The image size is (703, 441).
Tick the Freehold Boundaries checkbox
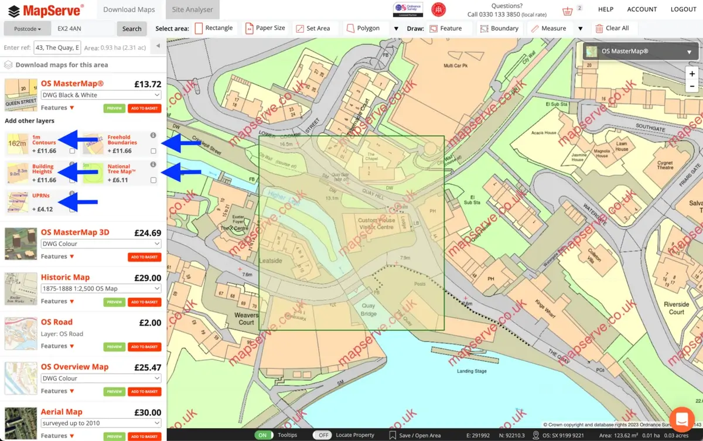(153, 151)
